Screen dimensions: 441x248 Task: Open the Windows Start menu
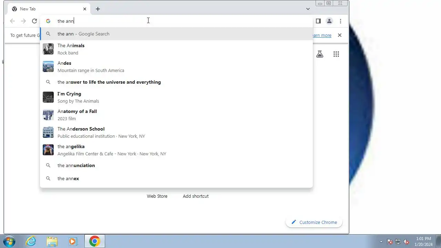point(9,241)
